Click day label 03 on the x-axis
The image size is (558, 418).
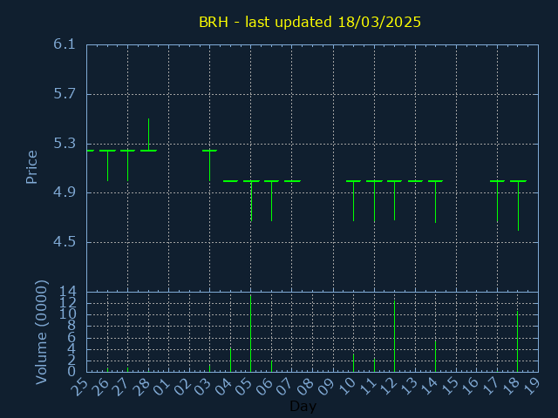click(x=202, y=387)
